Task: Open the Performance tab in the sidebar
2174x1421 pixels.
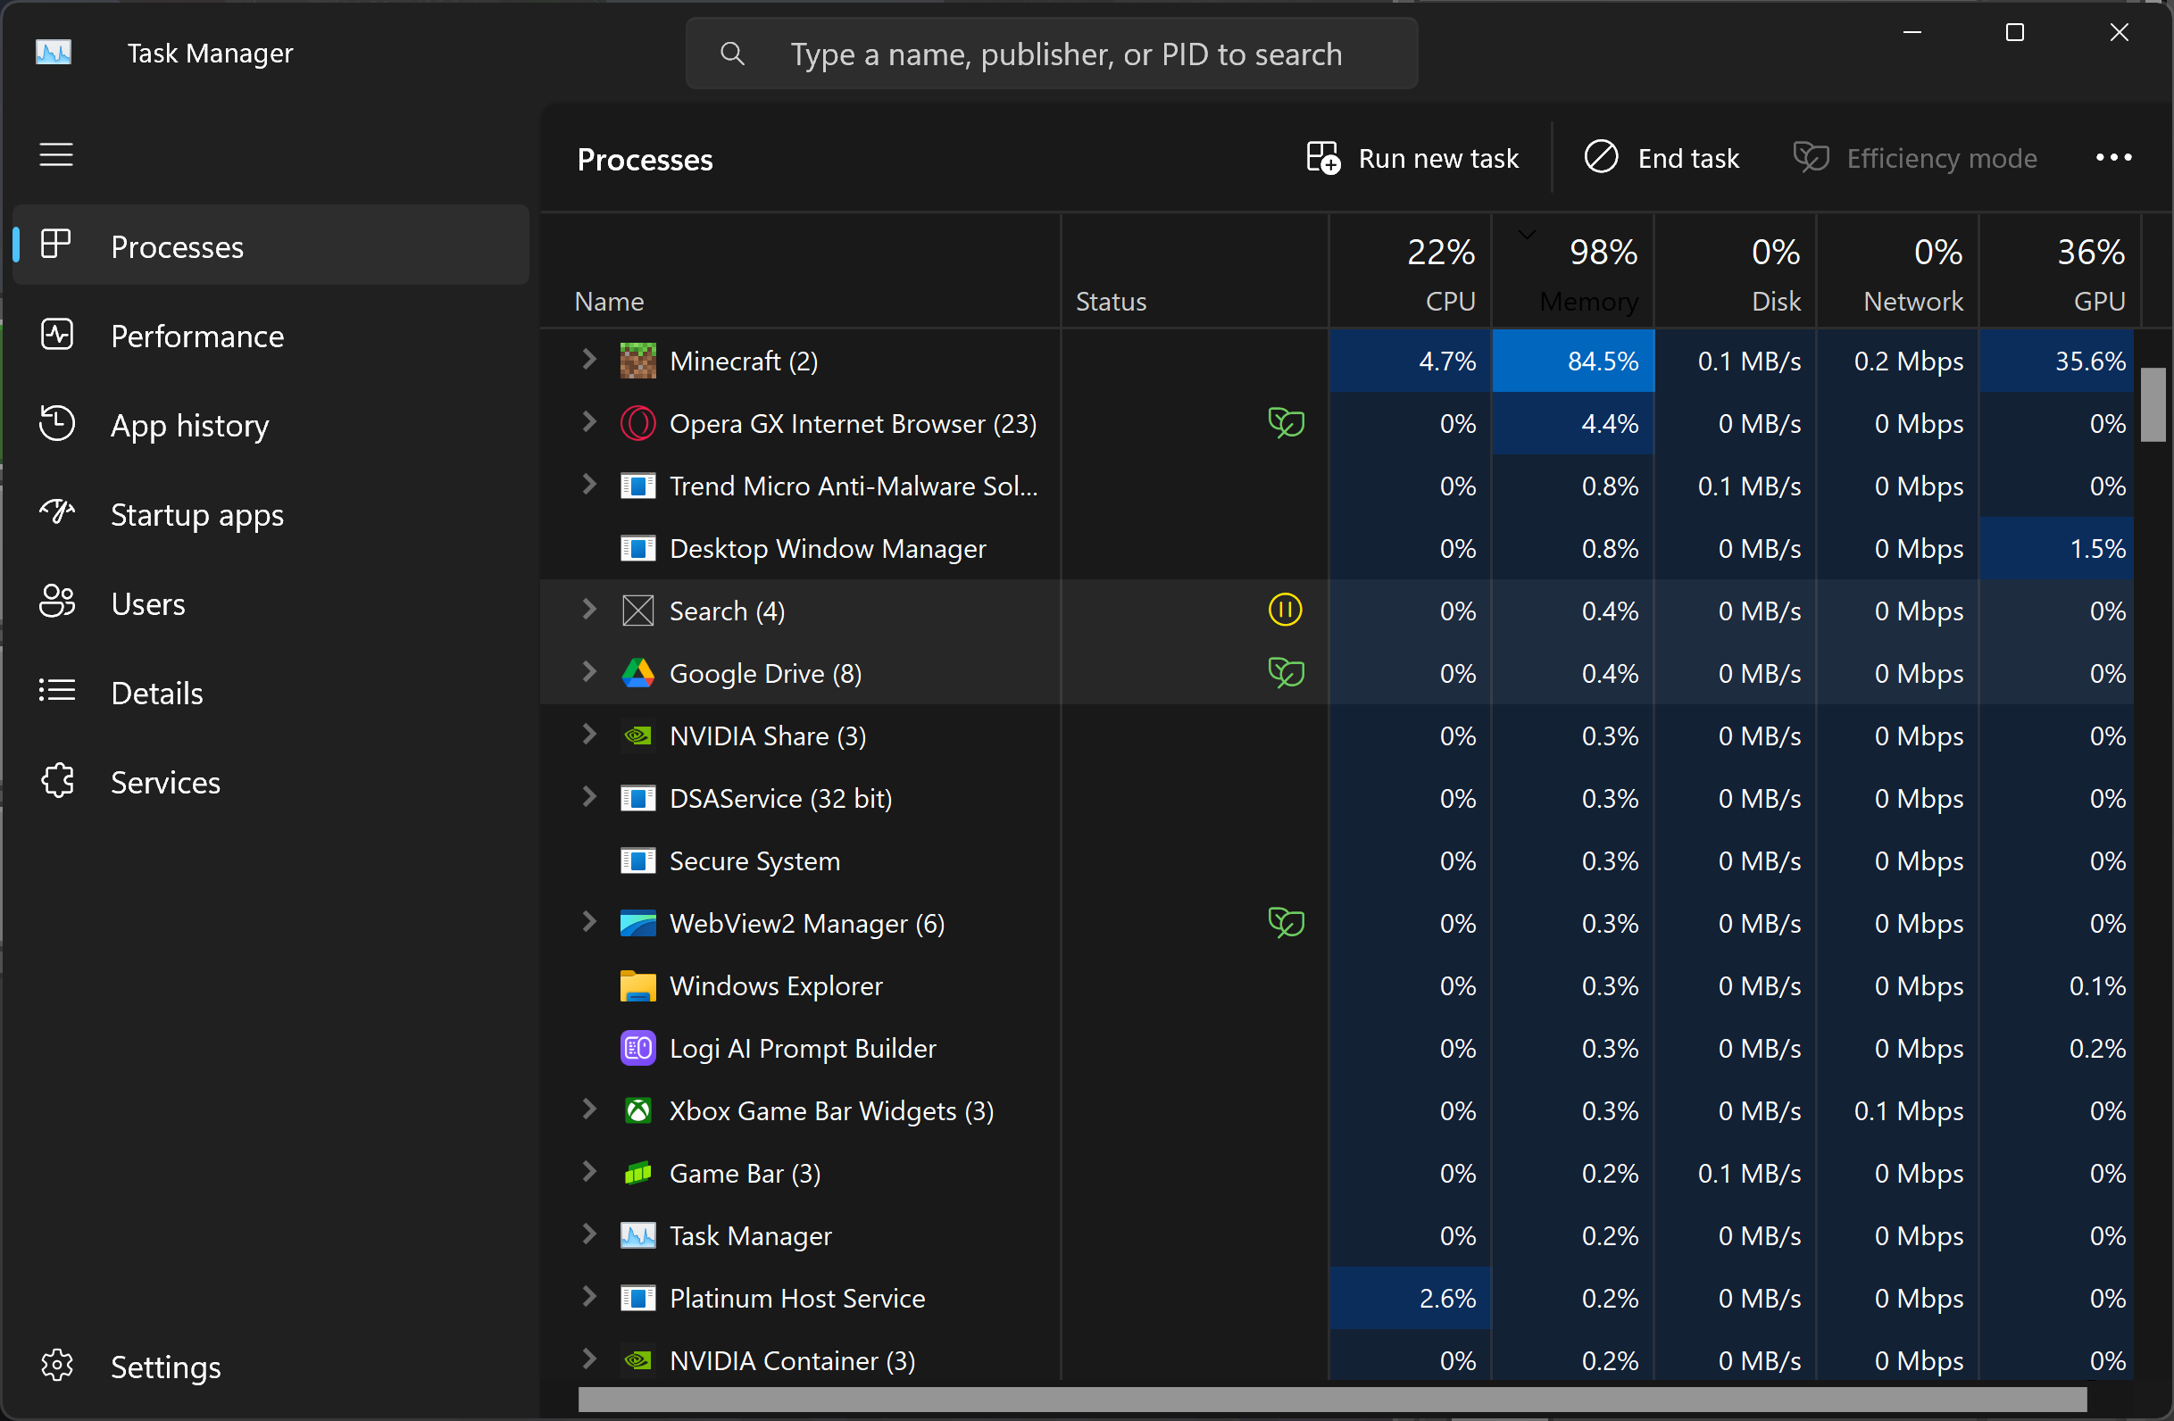Action: point(196,337)
